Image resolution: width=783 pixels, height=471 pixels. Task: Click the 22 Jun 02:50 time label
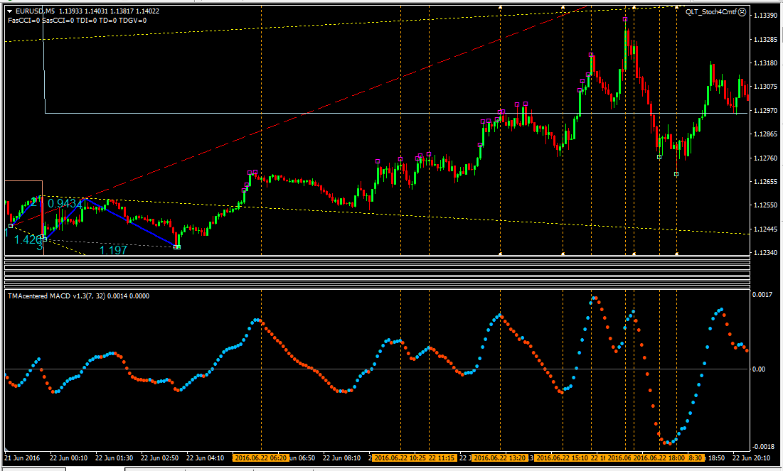159,458
